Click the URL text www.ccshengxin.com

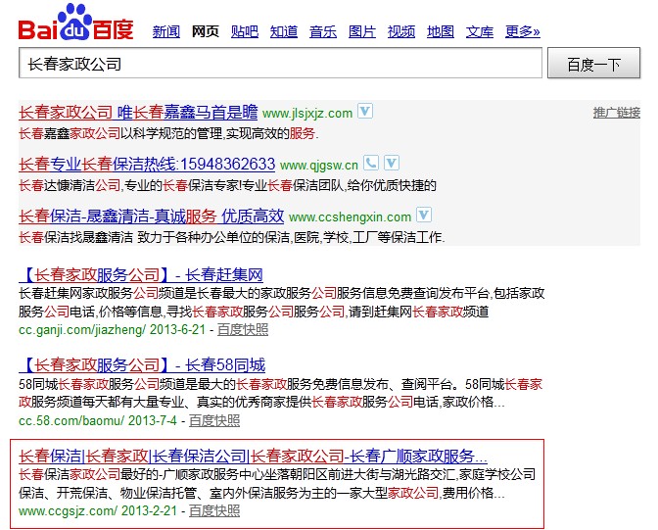click(350, 217)
